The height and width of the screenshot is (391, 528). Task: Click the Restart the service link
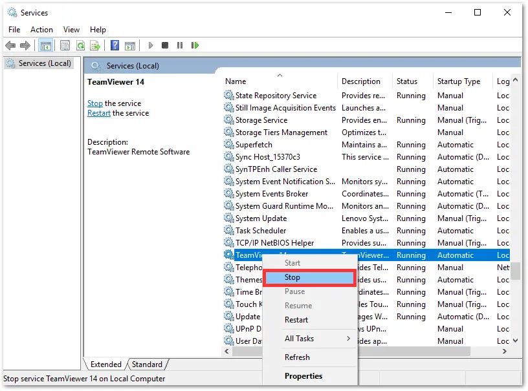[98, 113]
